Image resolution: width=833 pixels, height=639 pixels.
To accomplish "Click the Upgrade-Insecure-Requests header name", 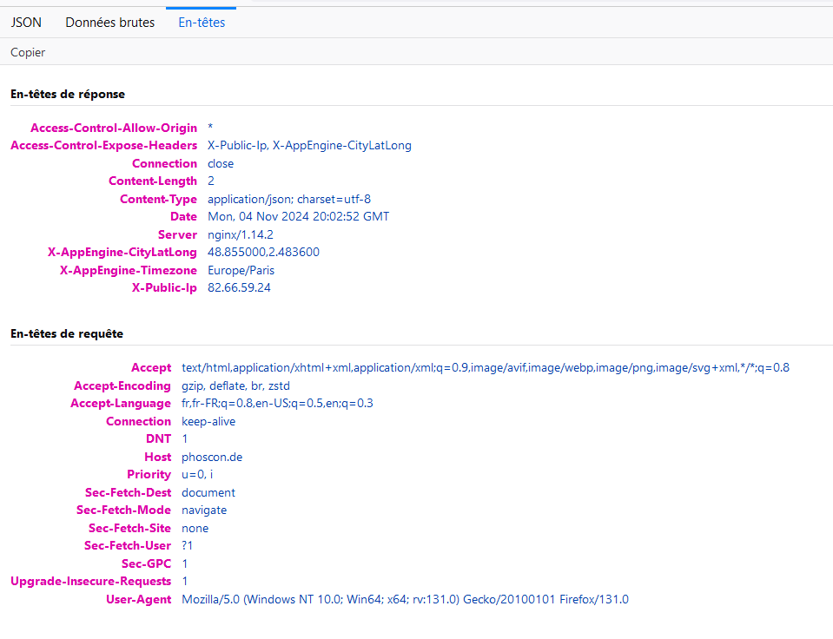I will (91, 581).
